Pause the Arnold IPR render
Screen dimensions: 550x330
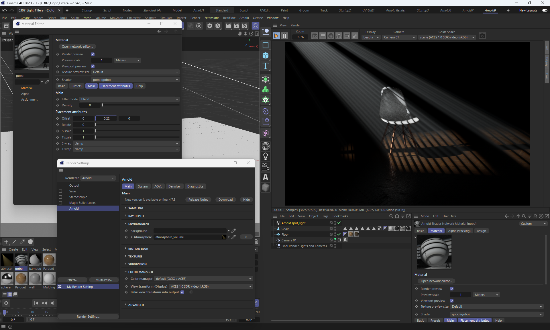point(284,36)
